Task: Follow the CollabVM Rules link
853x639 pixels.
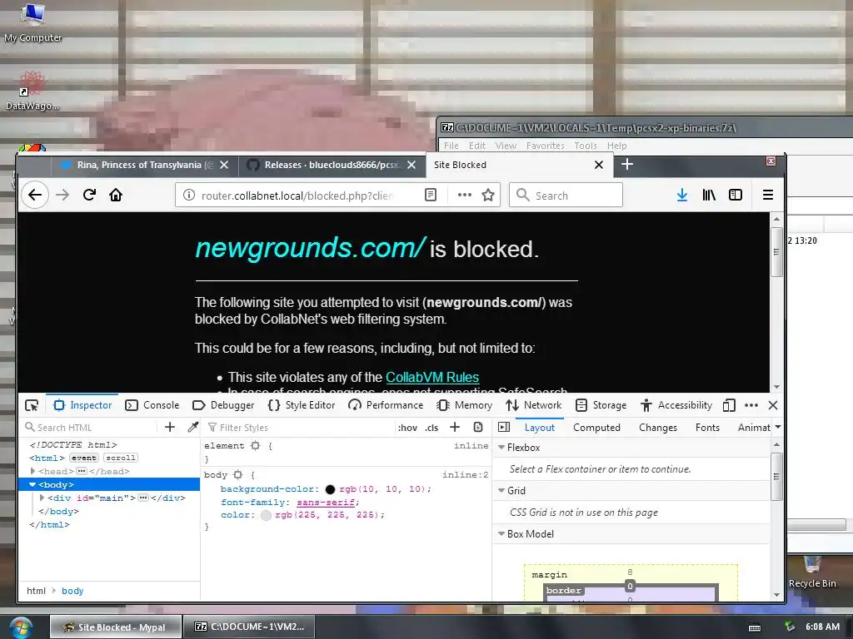Action: pyautogui.click(x=432, y=377)
